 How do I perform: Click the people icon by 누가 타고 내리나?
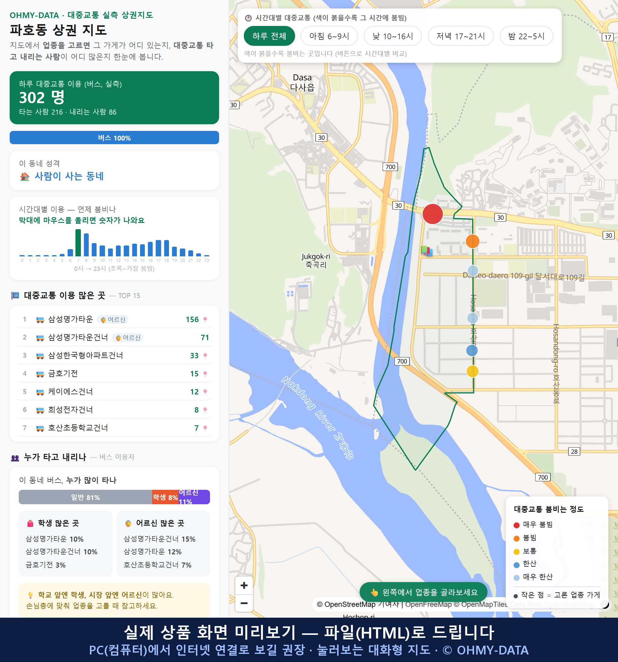pos(15,458)
